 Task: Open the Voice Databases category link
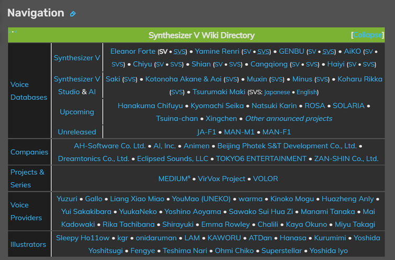[x=29, y=91]
